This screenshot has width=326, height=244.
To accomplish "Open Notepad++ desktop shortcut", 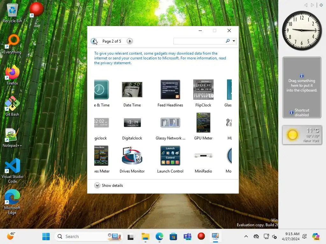I will [x=12, y=138].
